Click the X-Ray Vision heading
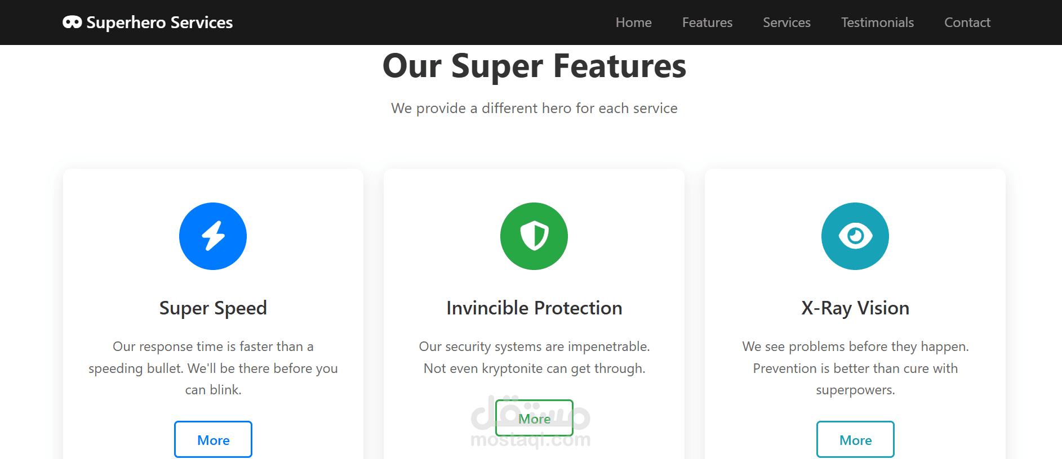 pos(855,308)
